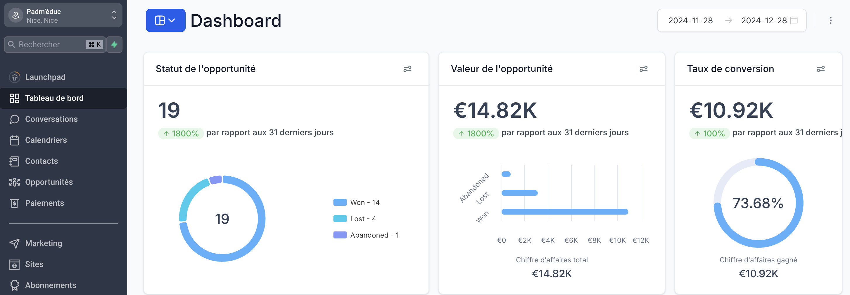Select Tableau de bord menu item
Image resolution: width=850 pixels, height=295 pixels.
click(63, 98)
